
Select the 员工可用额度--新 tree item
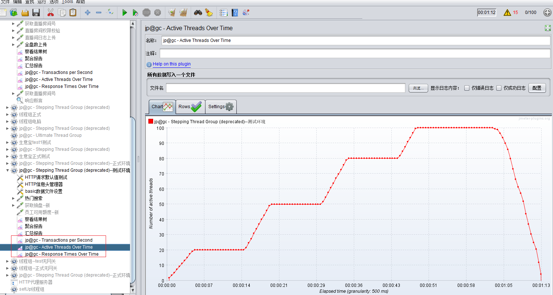[x=42, y=212]
